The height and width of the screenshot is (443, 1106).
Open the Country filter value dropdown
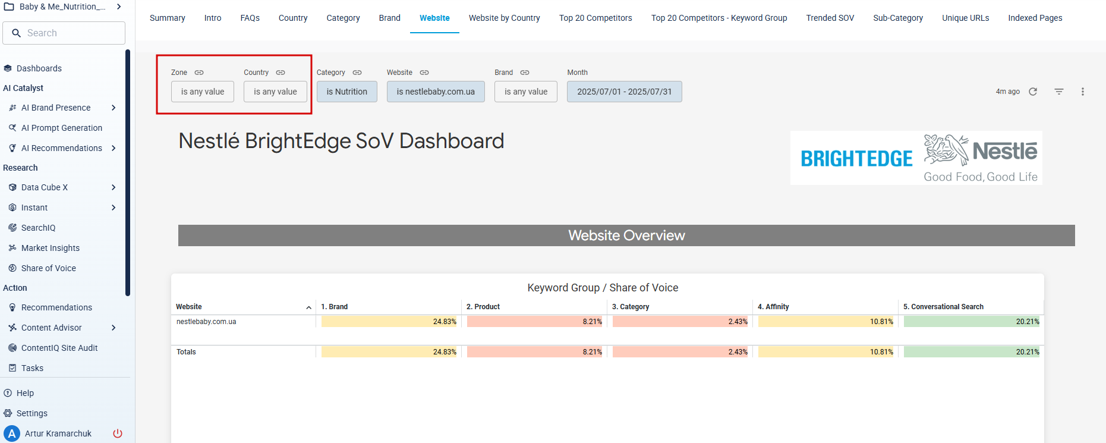click(x=275, y=92)
